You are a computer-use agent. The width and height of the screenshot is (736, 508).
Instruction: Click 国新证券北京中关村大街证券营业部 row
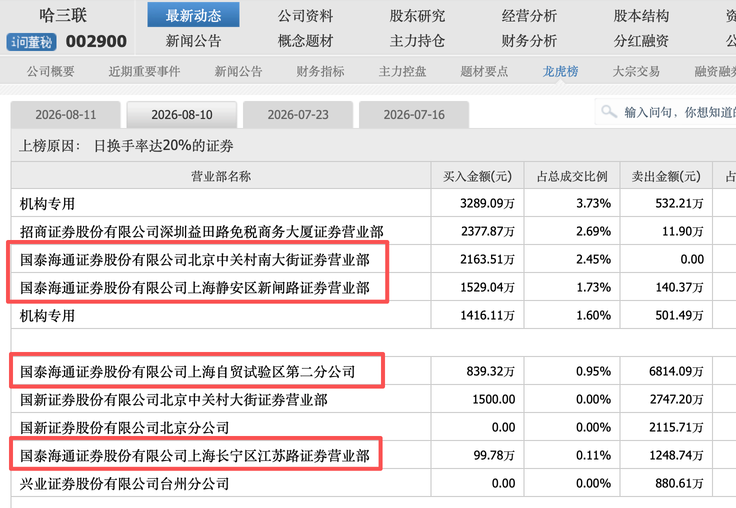[x=173, y=399]
